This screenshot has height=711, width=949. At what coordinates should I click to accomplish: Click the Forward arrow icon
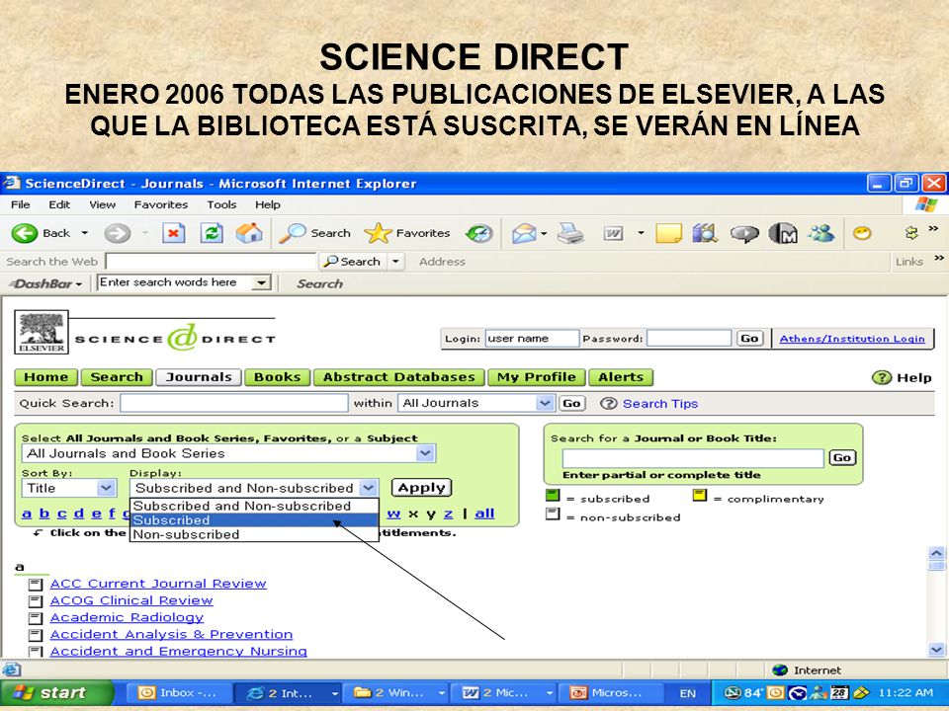118,233
